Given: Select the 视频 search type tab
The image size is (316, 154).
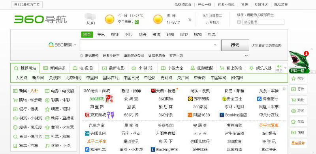Looking at the screenshot, I should pos(115,35).
